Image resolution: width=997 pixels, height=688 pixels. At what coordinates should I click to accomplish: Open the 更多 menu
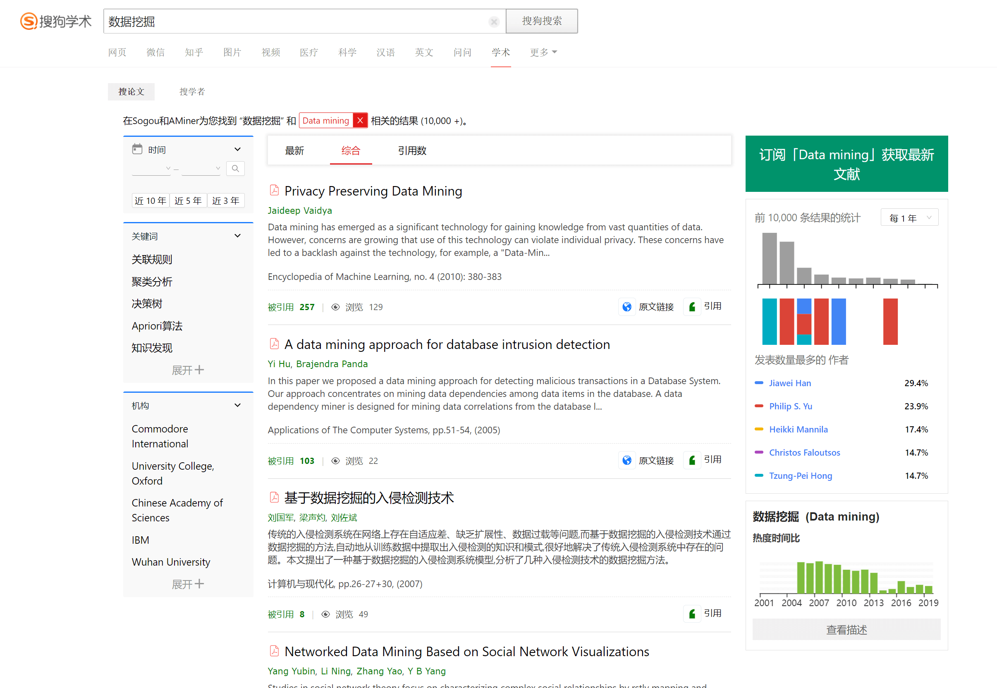543,52
